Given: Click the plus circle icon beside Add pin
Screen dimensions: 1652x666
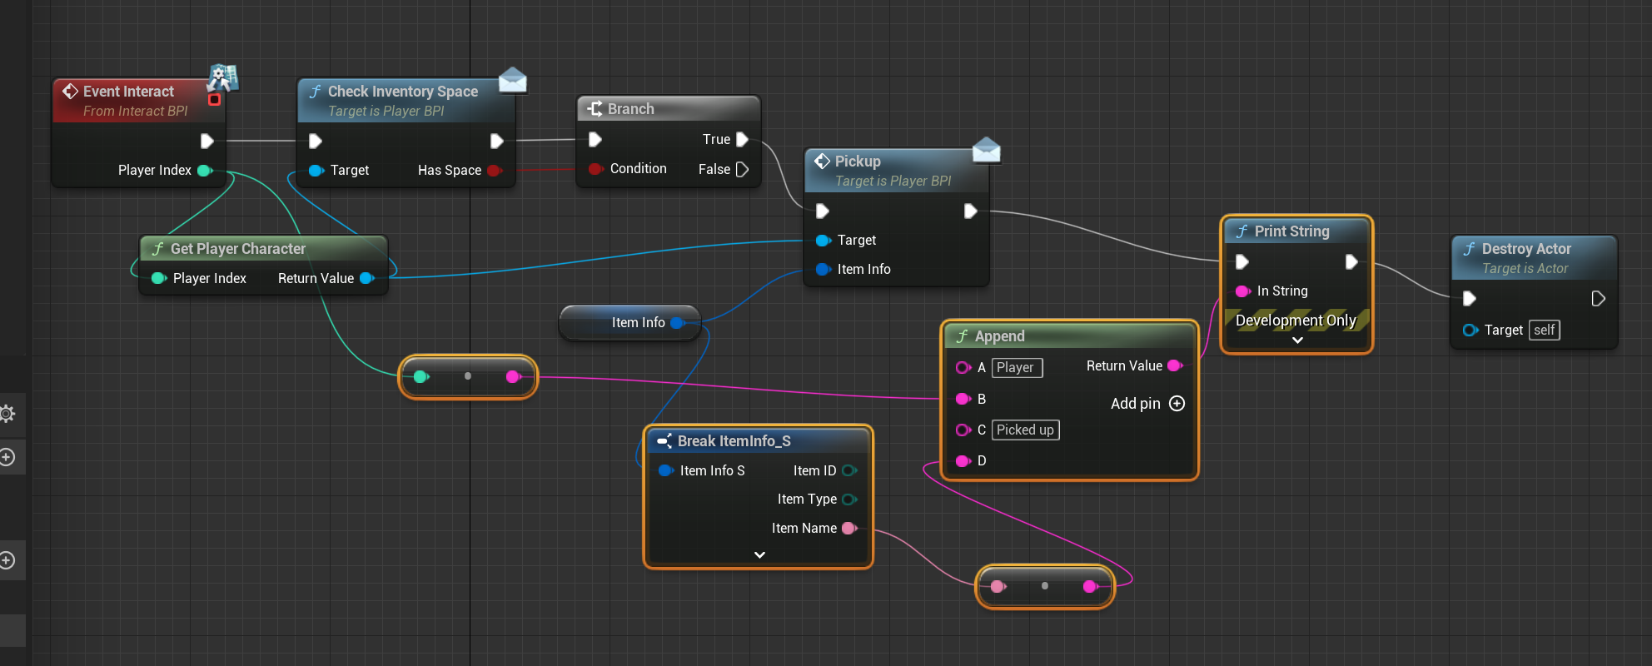Looking at the screenshot, I should click(1177, 404).
